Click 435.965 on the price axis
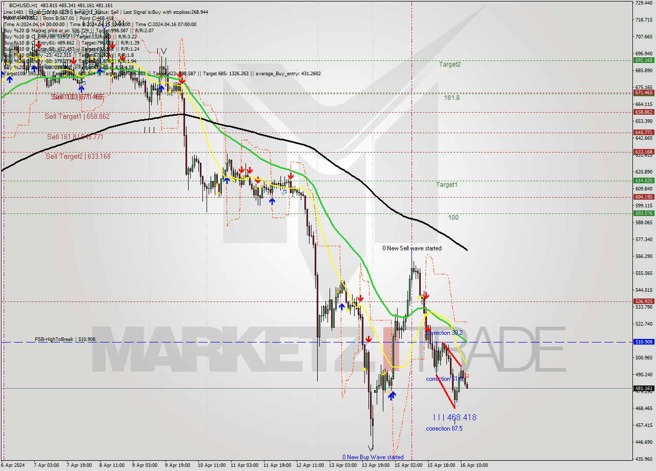 [x=644, y=459]
